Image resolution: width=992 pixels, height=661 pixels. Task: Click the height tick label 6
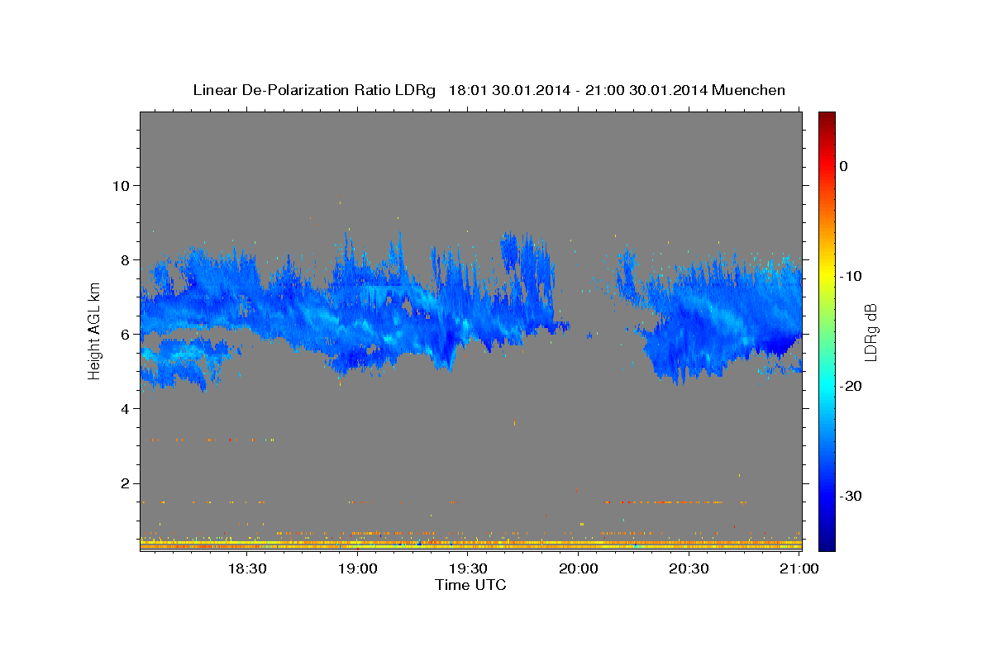[x=125, y=334]
